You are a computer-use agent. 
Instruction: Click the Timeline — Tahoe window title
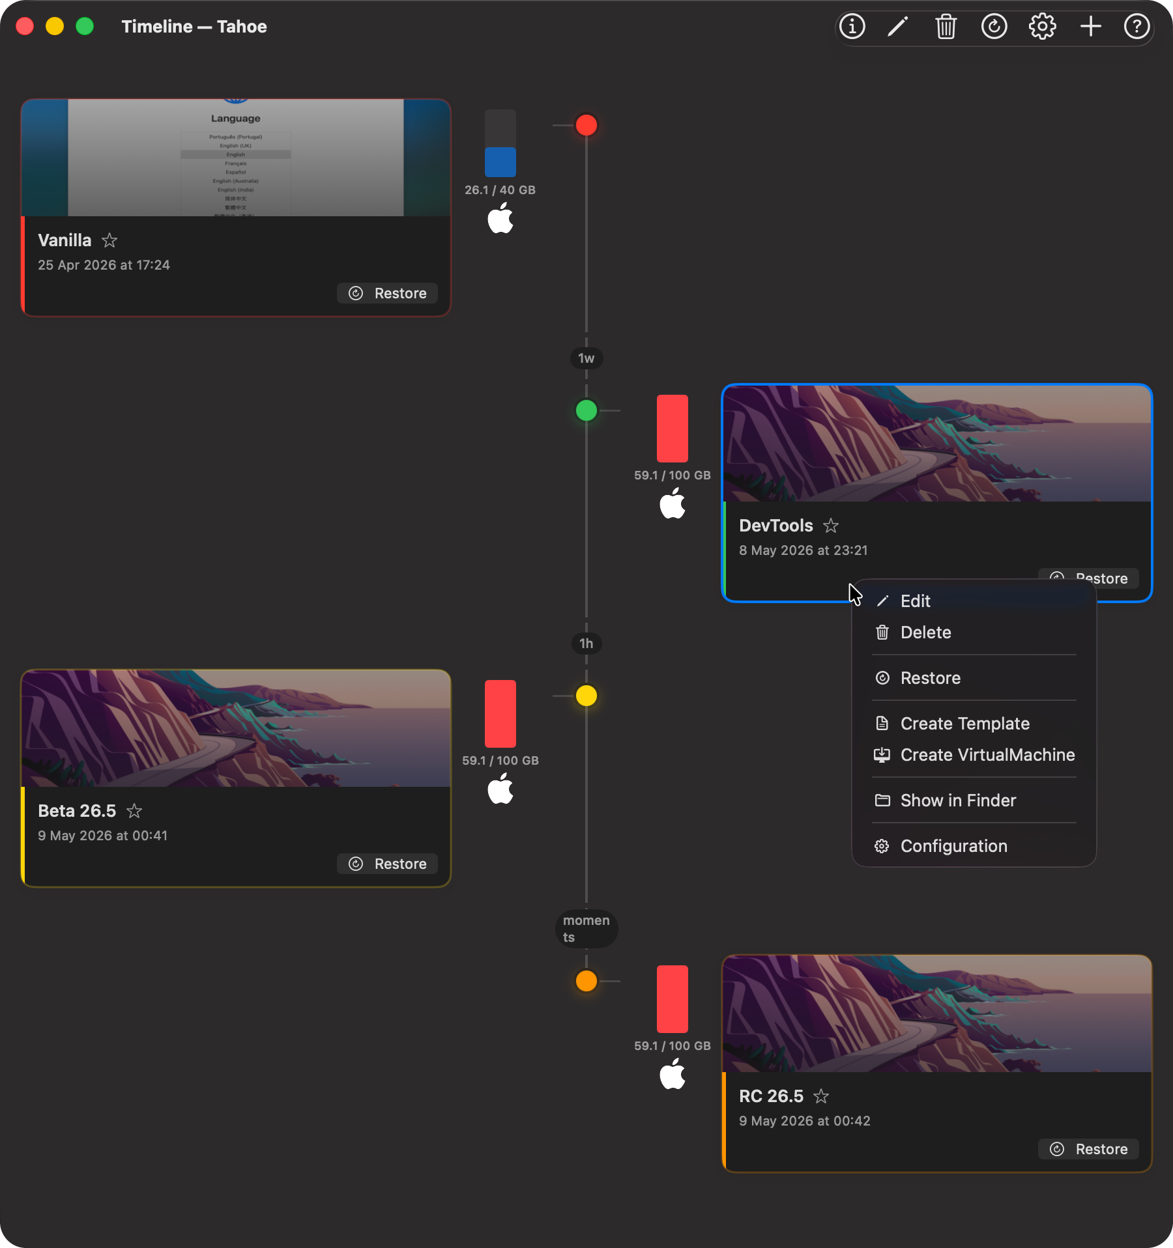[x=194, y=27]
